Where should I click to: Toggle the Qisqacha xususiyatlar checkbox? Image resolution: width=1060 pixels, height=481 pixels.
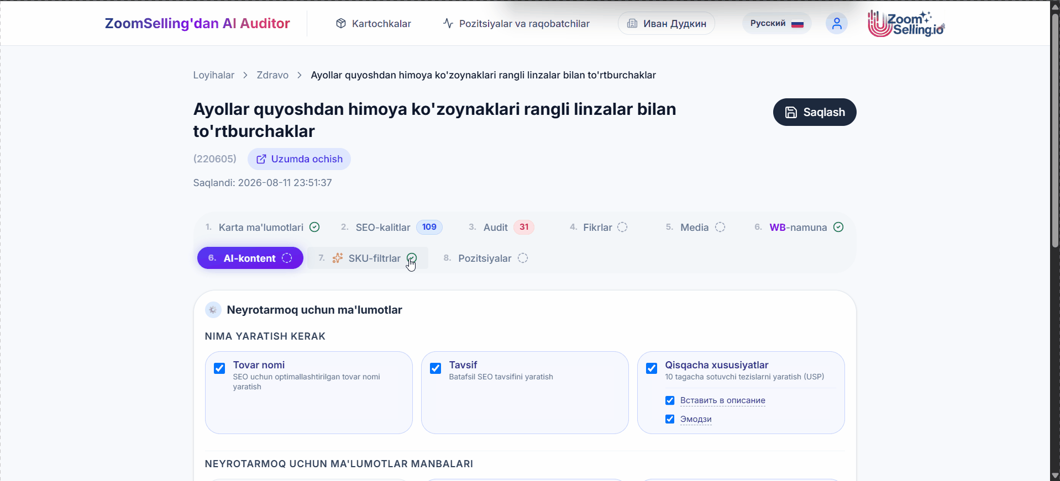click(652, 368)
